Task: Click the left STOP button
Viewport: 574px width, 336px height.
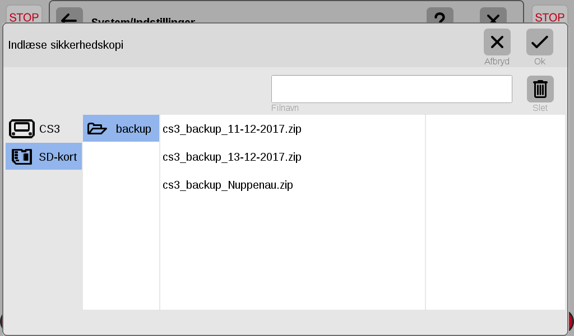Action: point(24,15)
